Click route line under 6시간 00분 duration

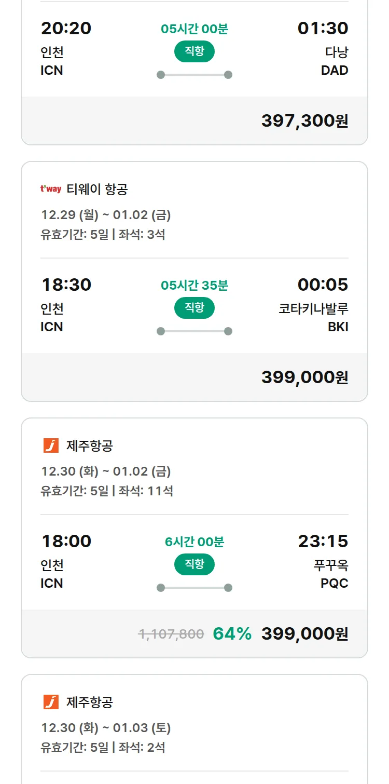(195, 588)
